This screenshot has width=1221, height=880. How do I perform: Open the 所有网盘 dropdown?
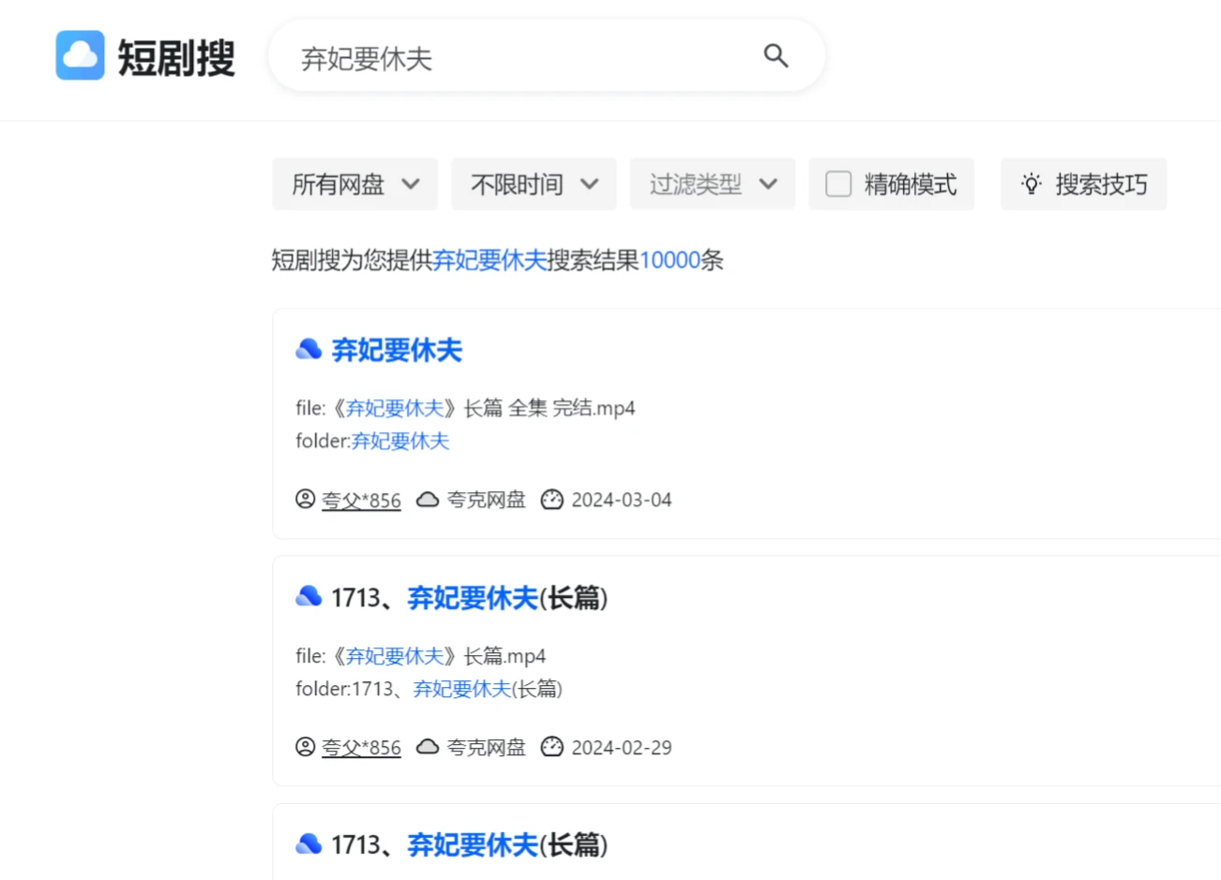click(354, 184)
